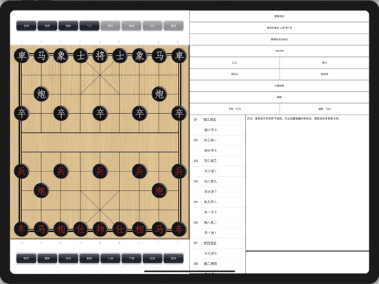Pick the black 車 in the top-right corner
Screen dimensions: 379x284
[x=179, y=56]
